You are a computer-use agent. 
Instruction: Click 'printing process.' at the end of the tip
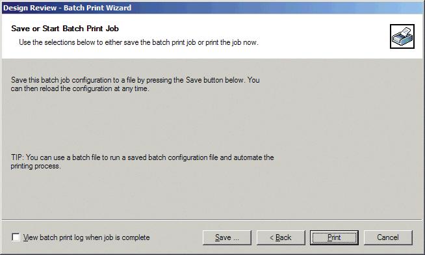tap(36, 166)
